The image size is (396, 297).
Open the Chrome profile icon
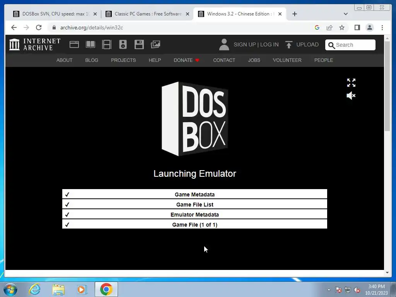tap(370, 27)
